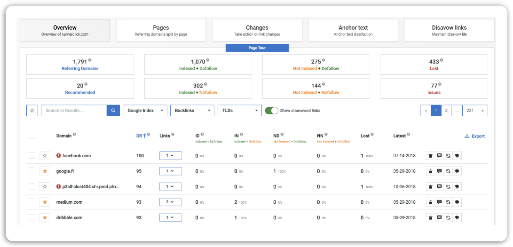Open the Disavow links tab
Screen dimensions: 513x247
point(449,30)
